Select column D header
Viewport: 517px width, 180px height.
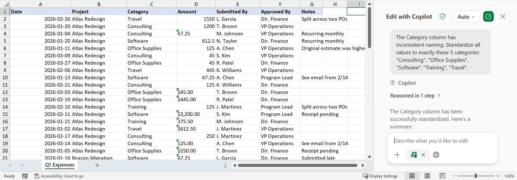tap(196, 4)
